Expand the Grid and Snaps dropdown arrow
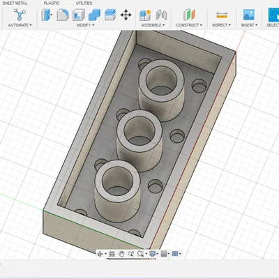 tap(169, 254)
